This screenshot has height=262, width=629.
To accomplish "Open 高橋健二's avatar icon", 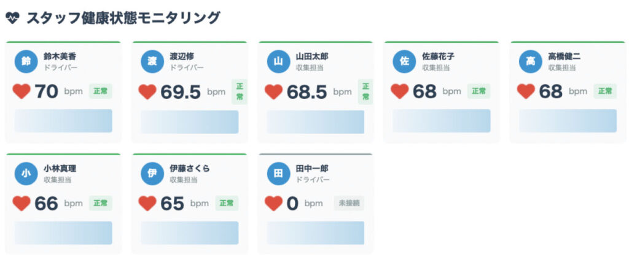I will tap(530, 62).
